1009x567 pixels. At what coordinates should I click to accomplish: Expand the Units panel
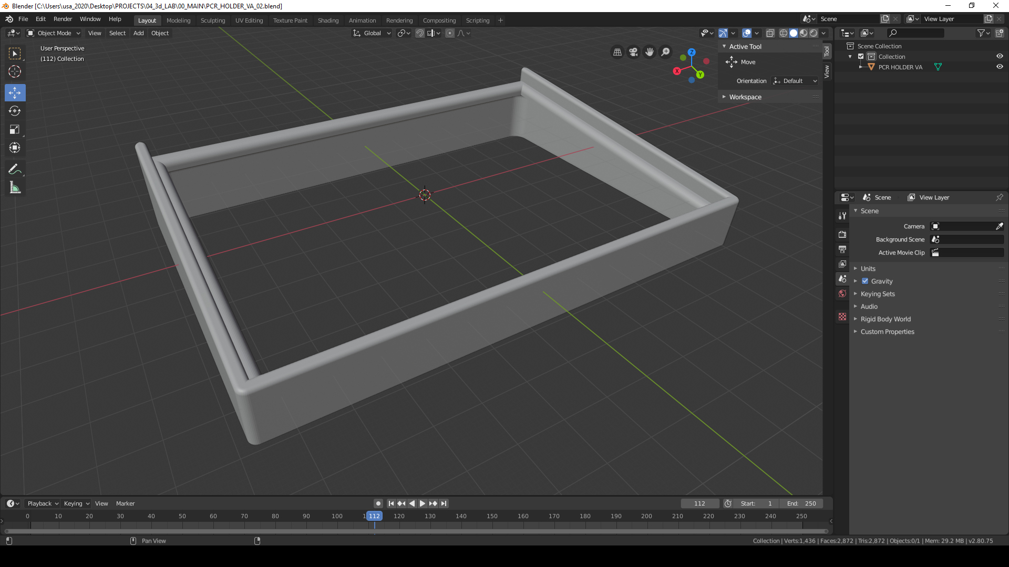pos(867,269)
